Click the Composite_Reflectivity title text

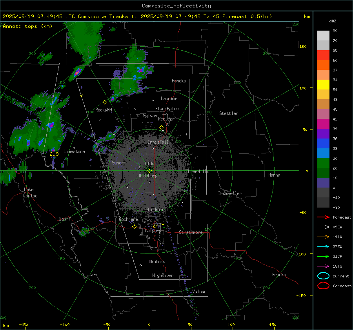coord(176,6)
